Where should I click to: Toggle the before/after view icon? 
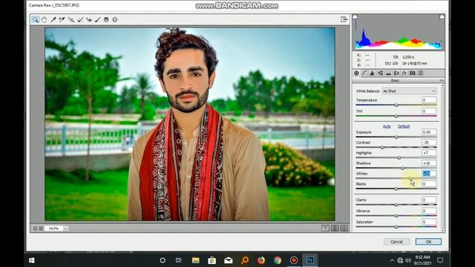tap(325, 228)
